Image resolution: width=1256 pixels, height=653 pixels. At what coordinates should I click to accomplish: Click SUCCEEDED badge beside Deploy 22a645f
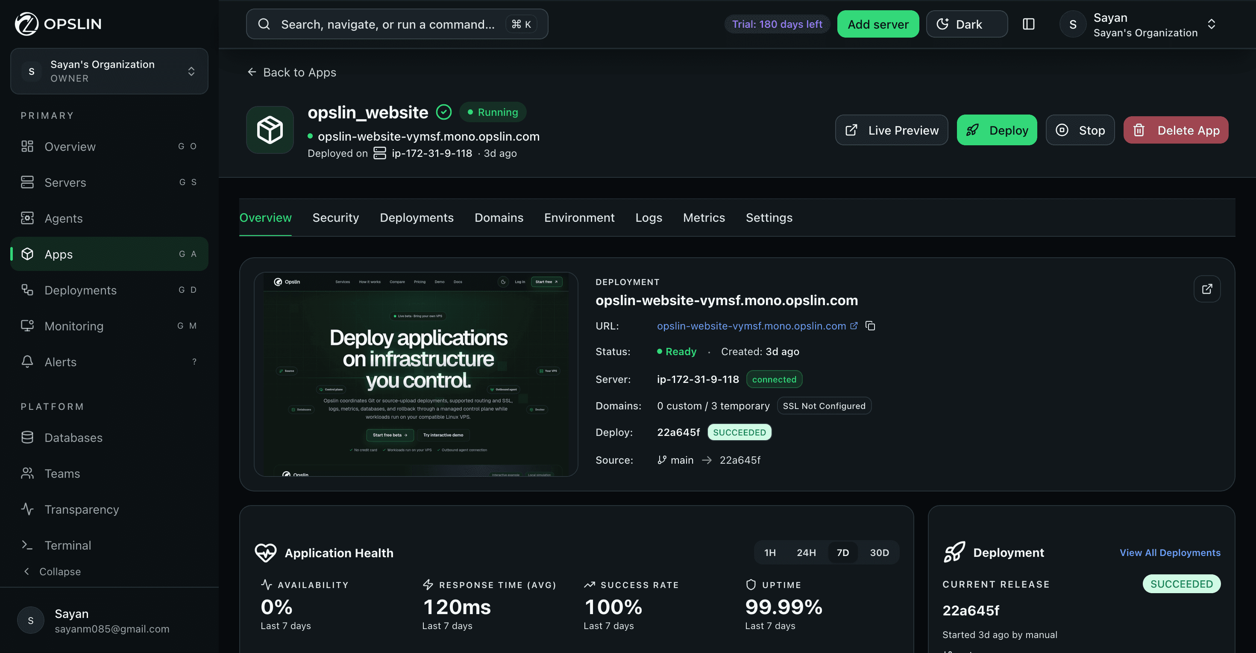(739, 432)
